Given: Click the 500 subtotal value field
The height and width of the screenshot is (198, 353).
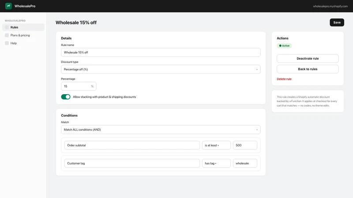Looking at the screenshot, I should pos(245,145).
